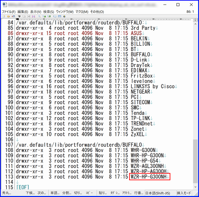The width and height of the screenshot is (199, 197).
Task: Open the マクロ(M) menu
Action: (x=82, y=12)
